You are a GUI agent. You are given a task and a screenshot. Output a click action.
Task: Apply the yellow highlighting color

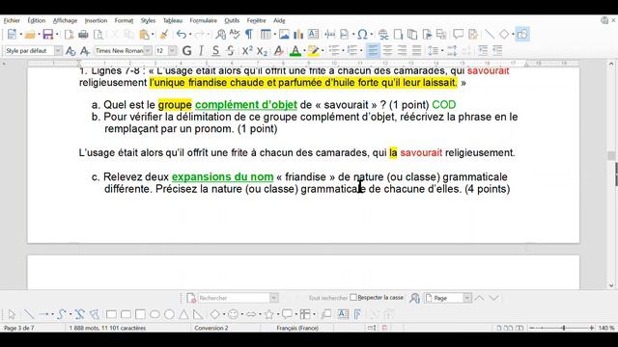(313, 51)
